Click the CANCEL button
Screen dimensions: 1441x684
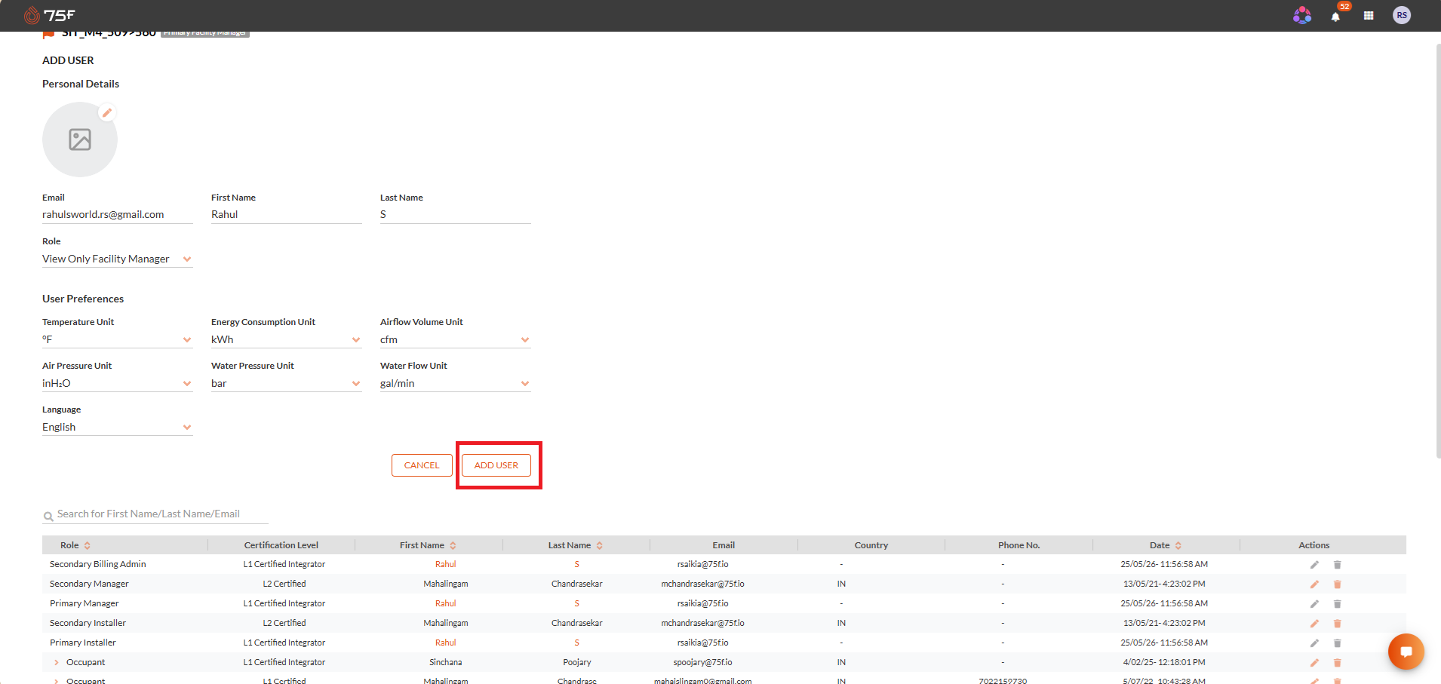(x=422, y=465)
